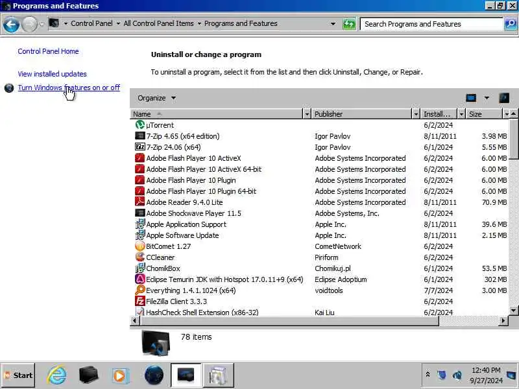Click the Start button
Screen dimensions: 519x389
(x=19, y=375)
